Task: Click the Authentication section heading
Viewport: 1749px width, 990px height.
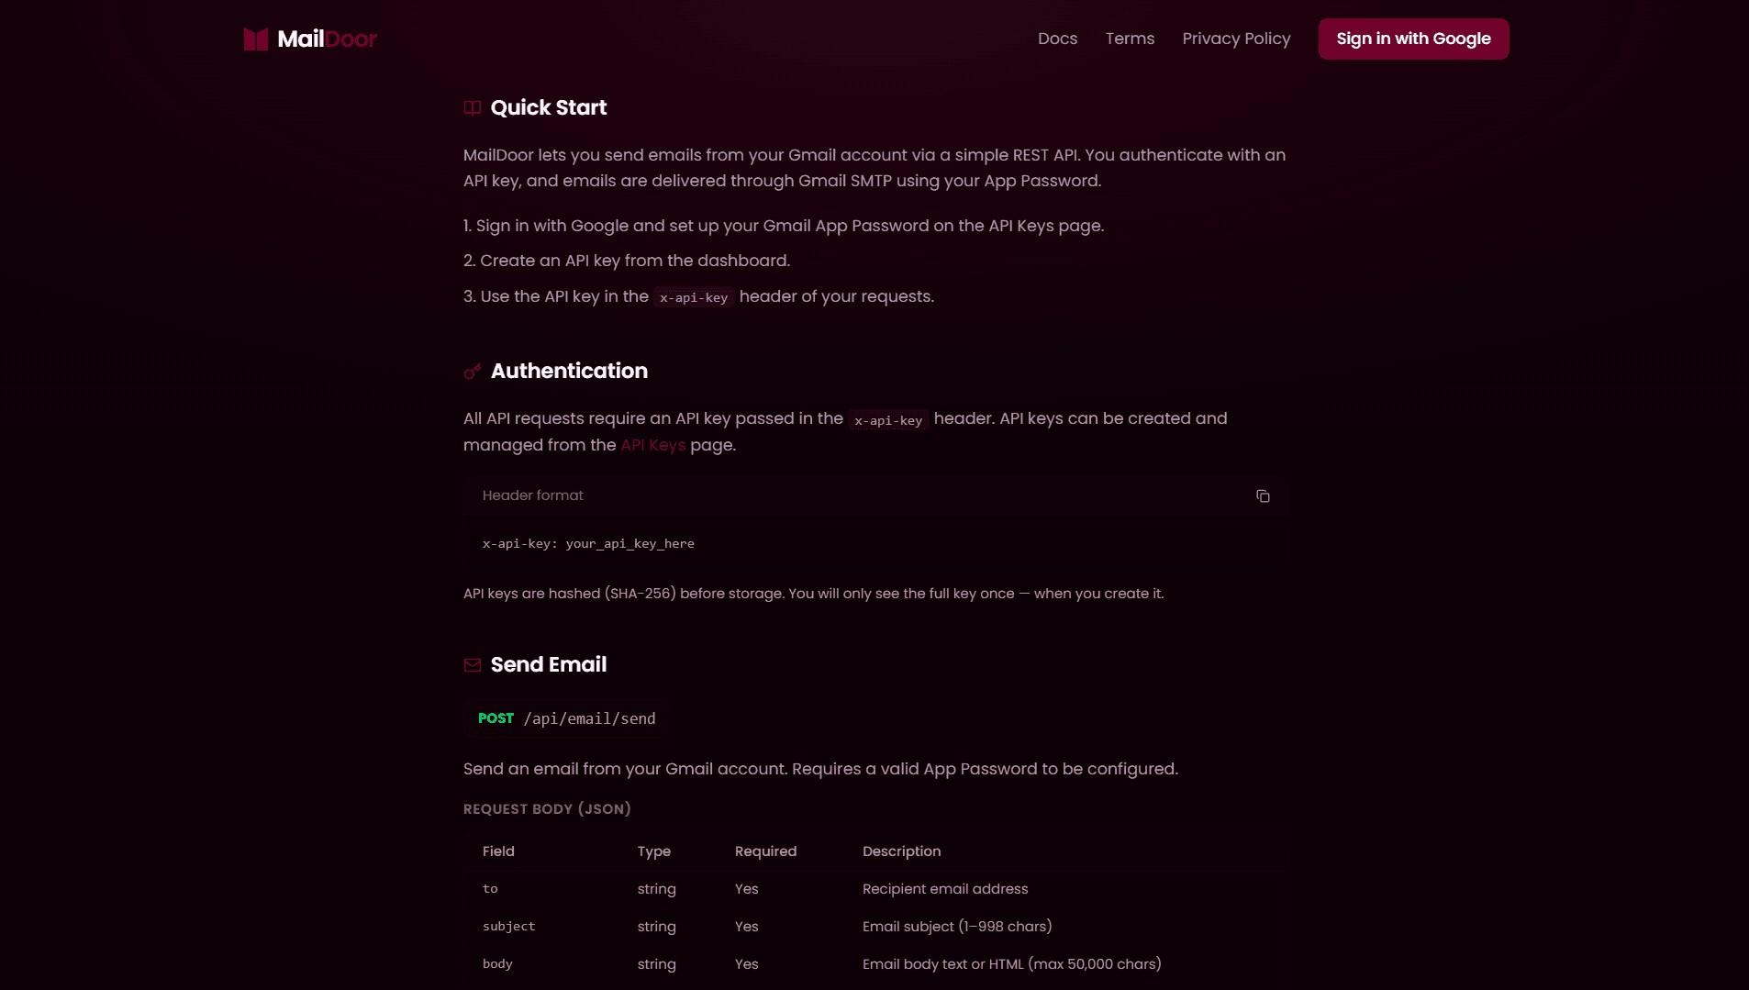Action: tap(569, 371)
